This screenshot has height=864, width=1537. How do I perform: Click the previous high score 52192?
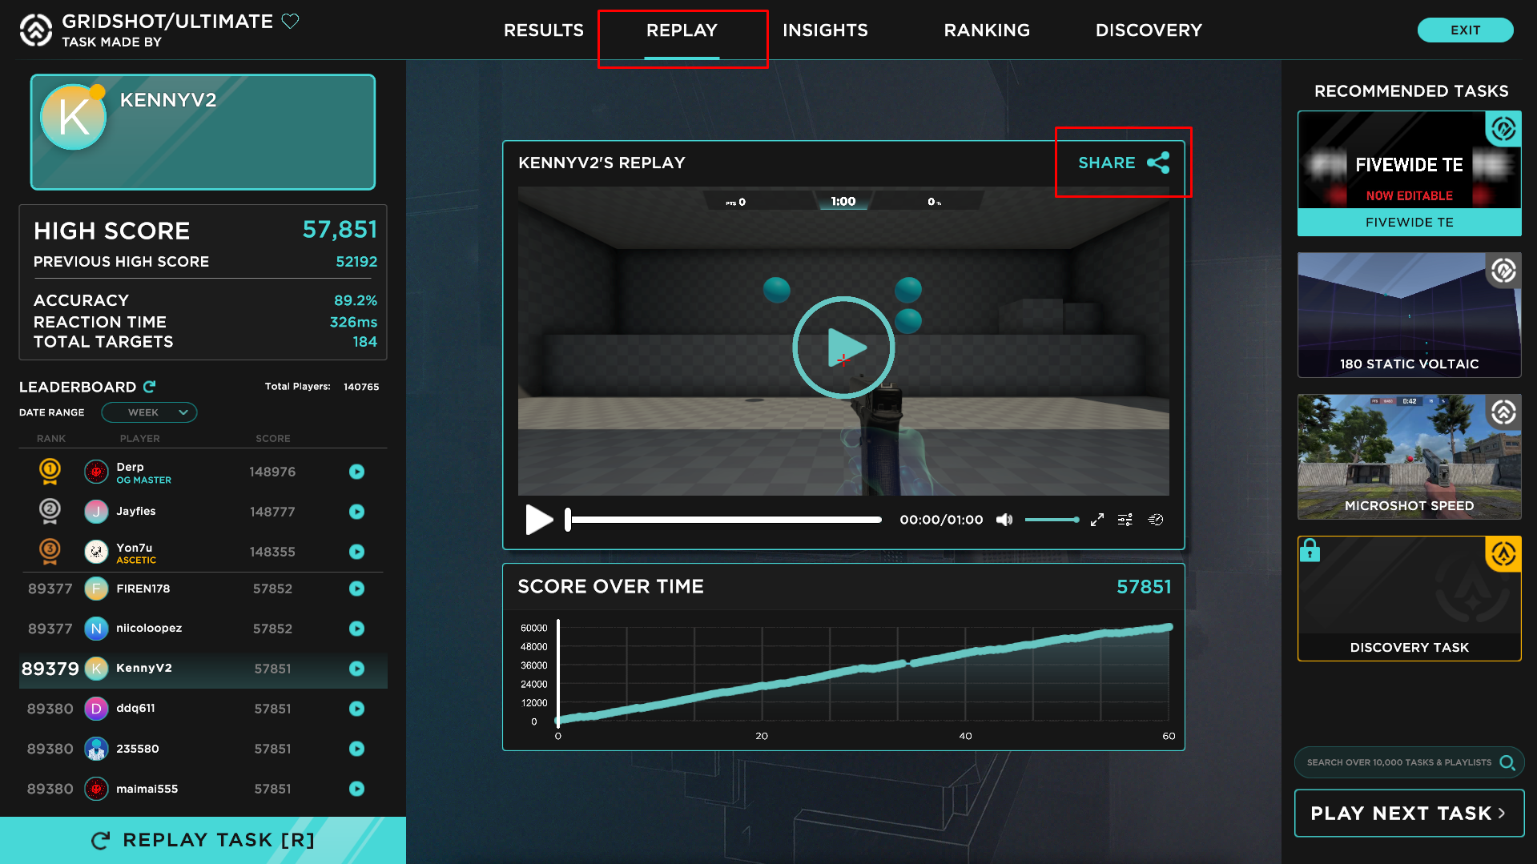click(x=356, y=262)
